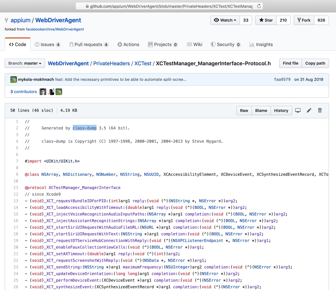The image size is (336, 290).
Task: Select line number 26
Action: tap(16, 287)
